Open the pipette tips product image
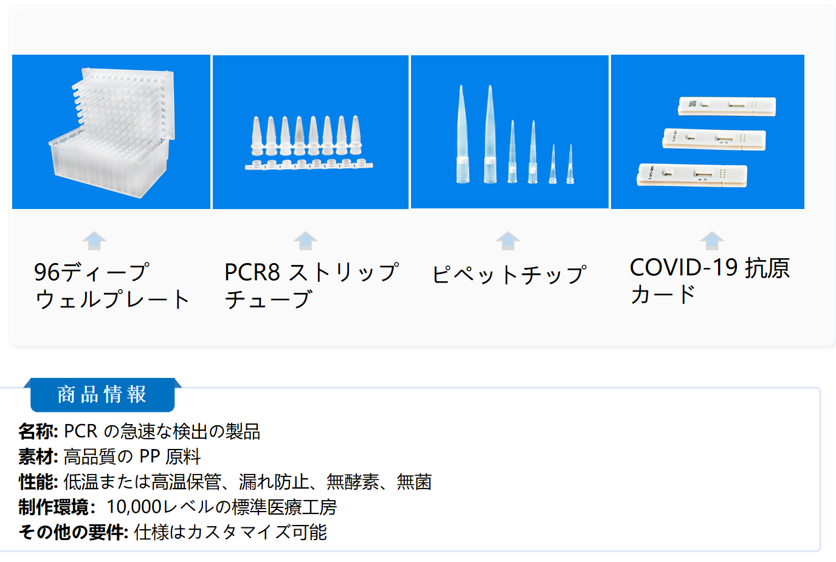 tap(510, 132)
